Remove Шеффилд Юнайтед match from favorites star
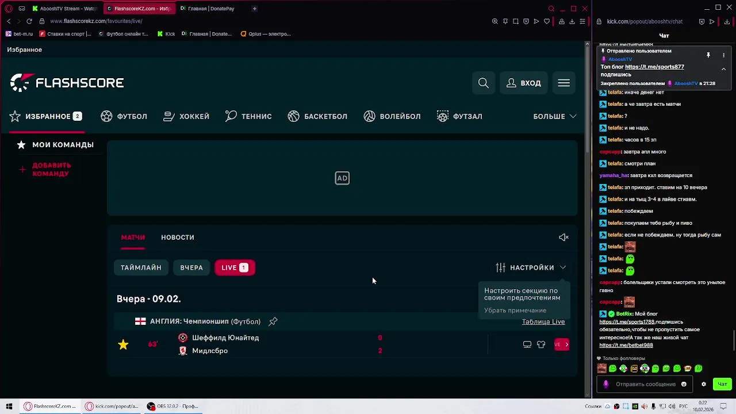This screenshot has width=736, height=414. pos(123,344)
